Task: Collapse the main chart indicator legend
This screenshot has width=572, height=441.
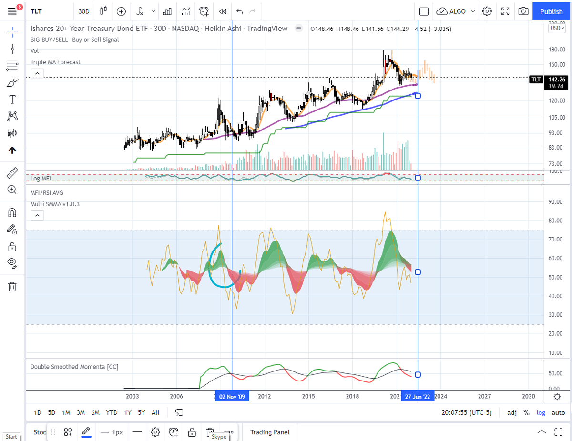Action: tap(37, 73)
